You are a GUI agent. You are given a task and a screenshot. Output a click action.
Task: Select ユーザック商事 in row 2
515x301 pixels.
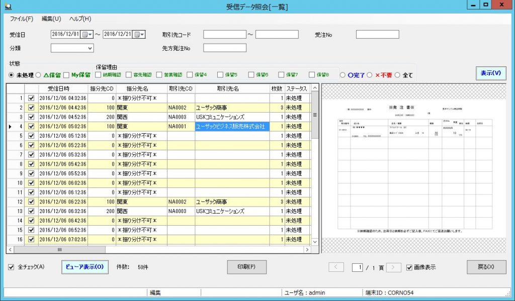click(232, 108)
